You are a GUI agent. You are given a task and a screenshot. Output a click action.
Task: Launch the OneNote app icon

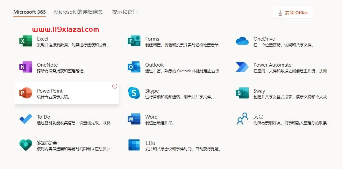[26, 67]
